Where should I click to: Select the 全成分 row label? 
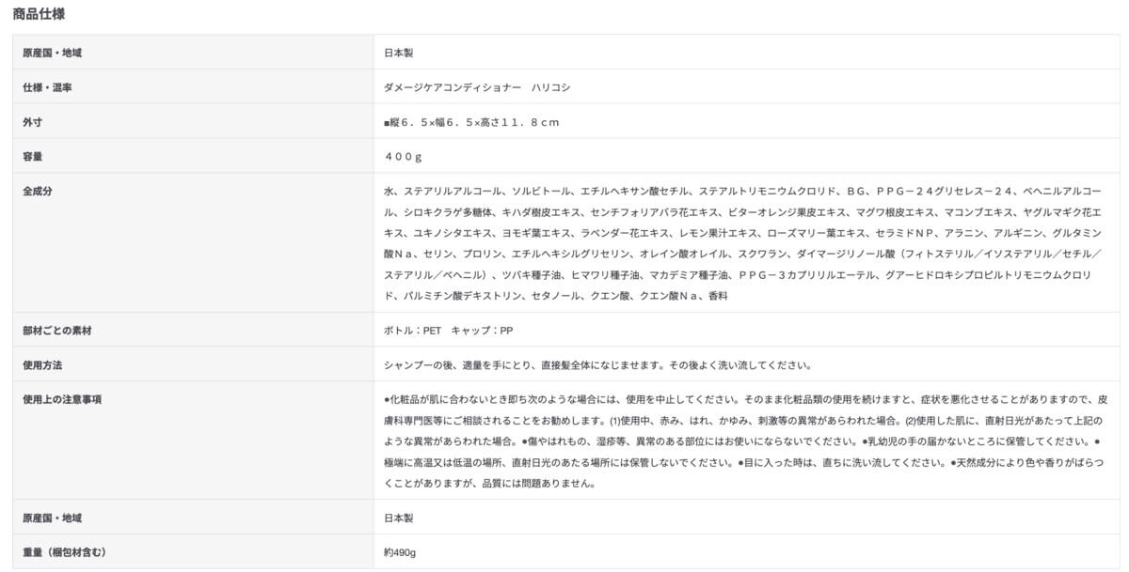pyautogui.click(x=38, y=191)
